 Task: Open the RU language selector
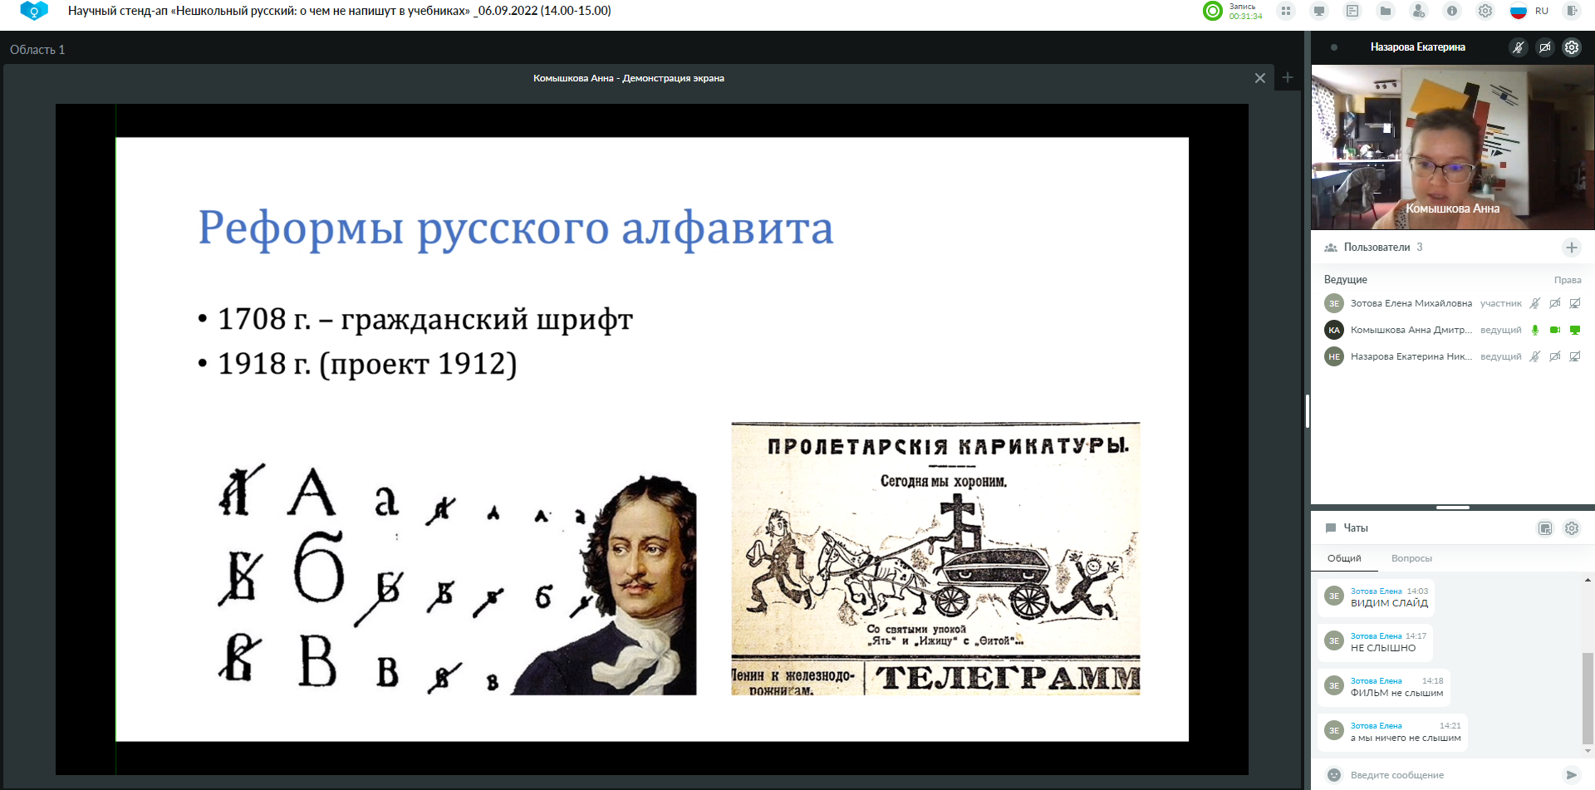point(1530,11)
